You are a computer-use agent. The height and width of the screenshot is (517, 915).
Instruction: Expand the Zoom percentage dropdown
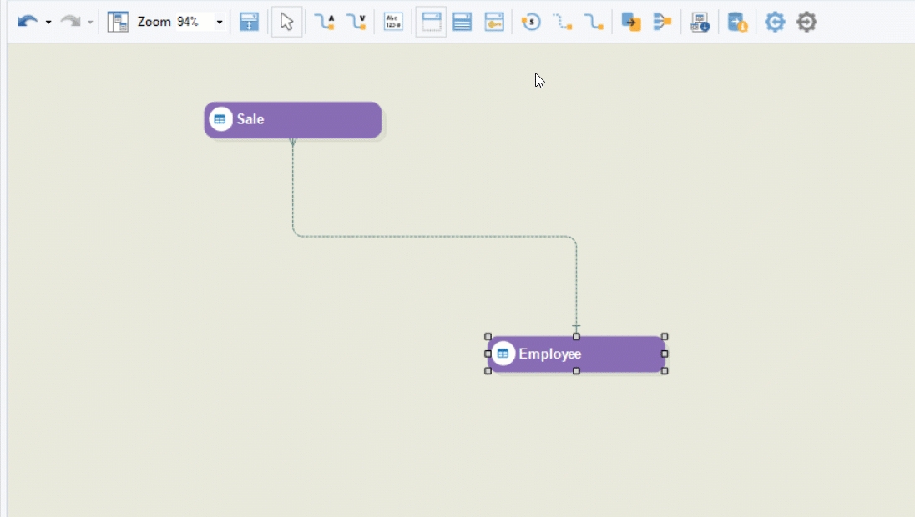point(220,23)
